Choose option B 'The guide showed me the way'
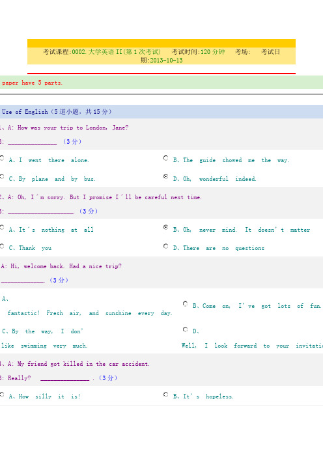The image size is (323, 457). tap(165, 158)
